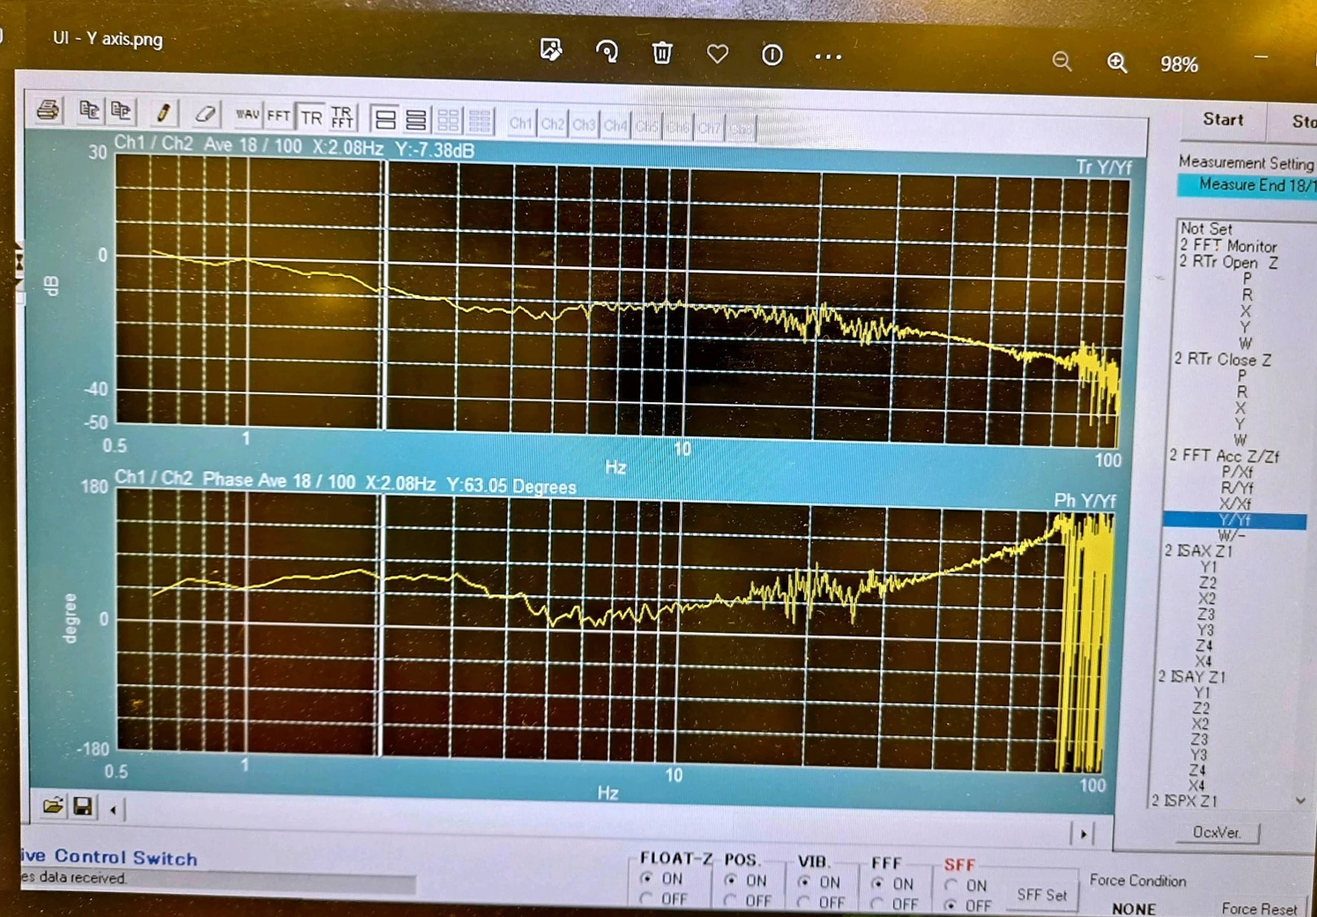Choose the two-pane graph layout
This screenshot has height=917, width=1317.
pos(384,119)
